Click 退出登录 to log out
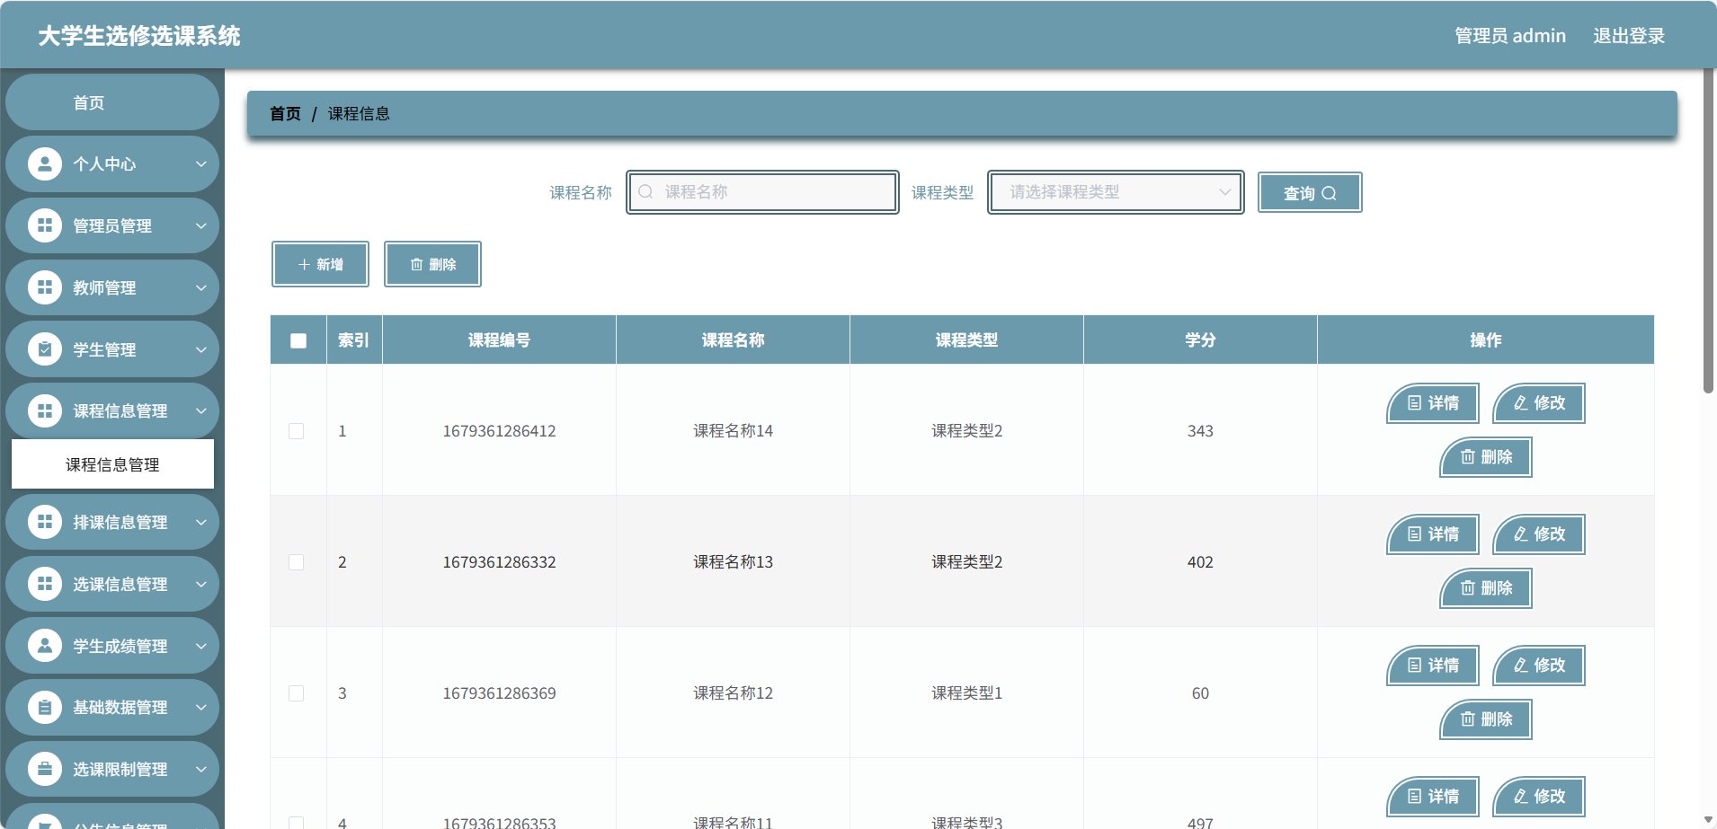Image resolution: width=1717 pixels, height=829 pixels. click(x=1629, y=36)
